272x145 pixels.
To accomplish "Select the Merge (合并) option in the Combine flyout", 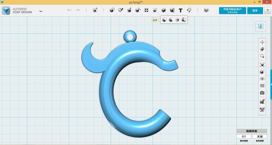I will pyautogui.click(x=164, y=20).
